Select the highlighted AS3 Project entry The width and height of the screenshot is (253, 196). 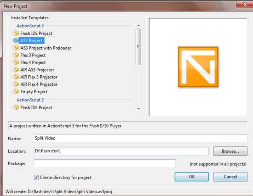coord(31,40)
